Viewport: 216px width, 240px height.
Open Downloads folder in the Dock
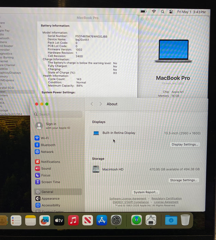click(171, 220)
